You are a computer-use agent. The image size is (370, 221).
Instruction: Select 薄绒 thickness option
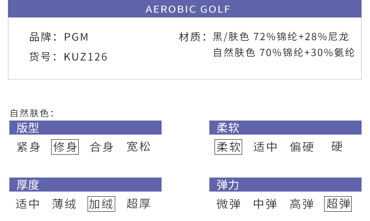coord(64,204)
